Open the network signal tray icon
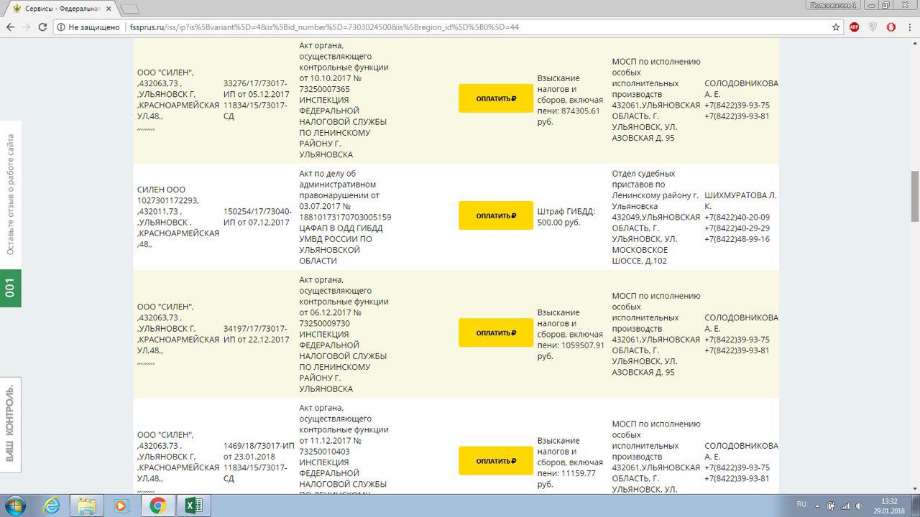920x517 pixels. 845,506
